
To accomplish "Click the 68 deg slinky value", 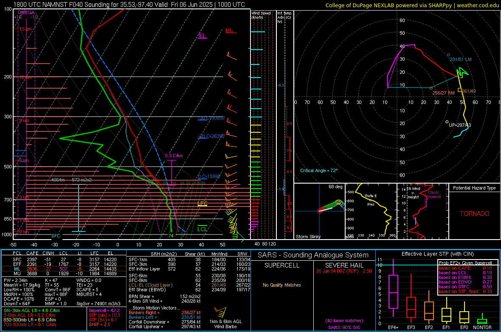I will (x=335, y=187).
